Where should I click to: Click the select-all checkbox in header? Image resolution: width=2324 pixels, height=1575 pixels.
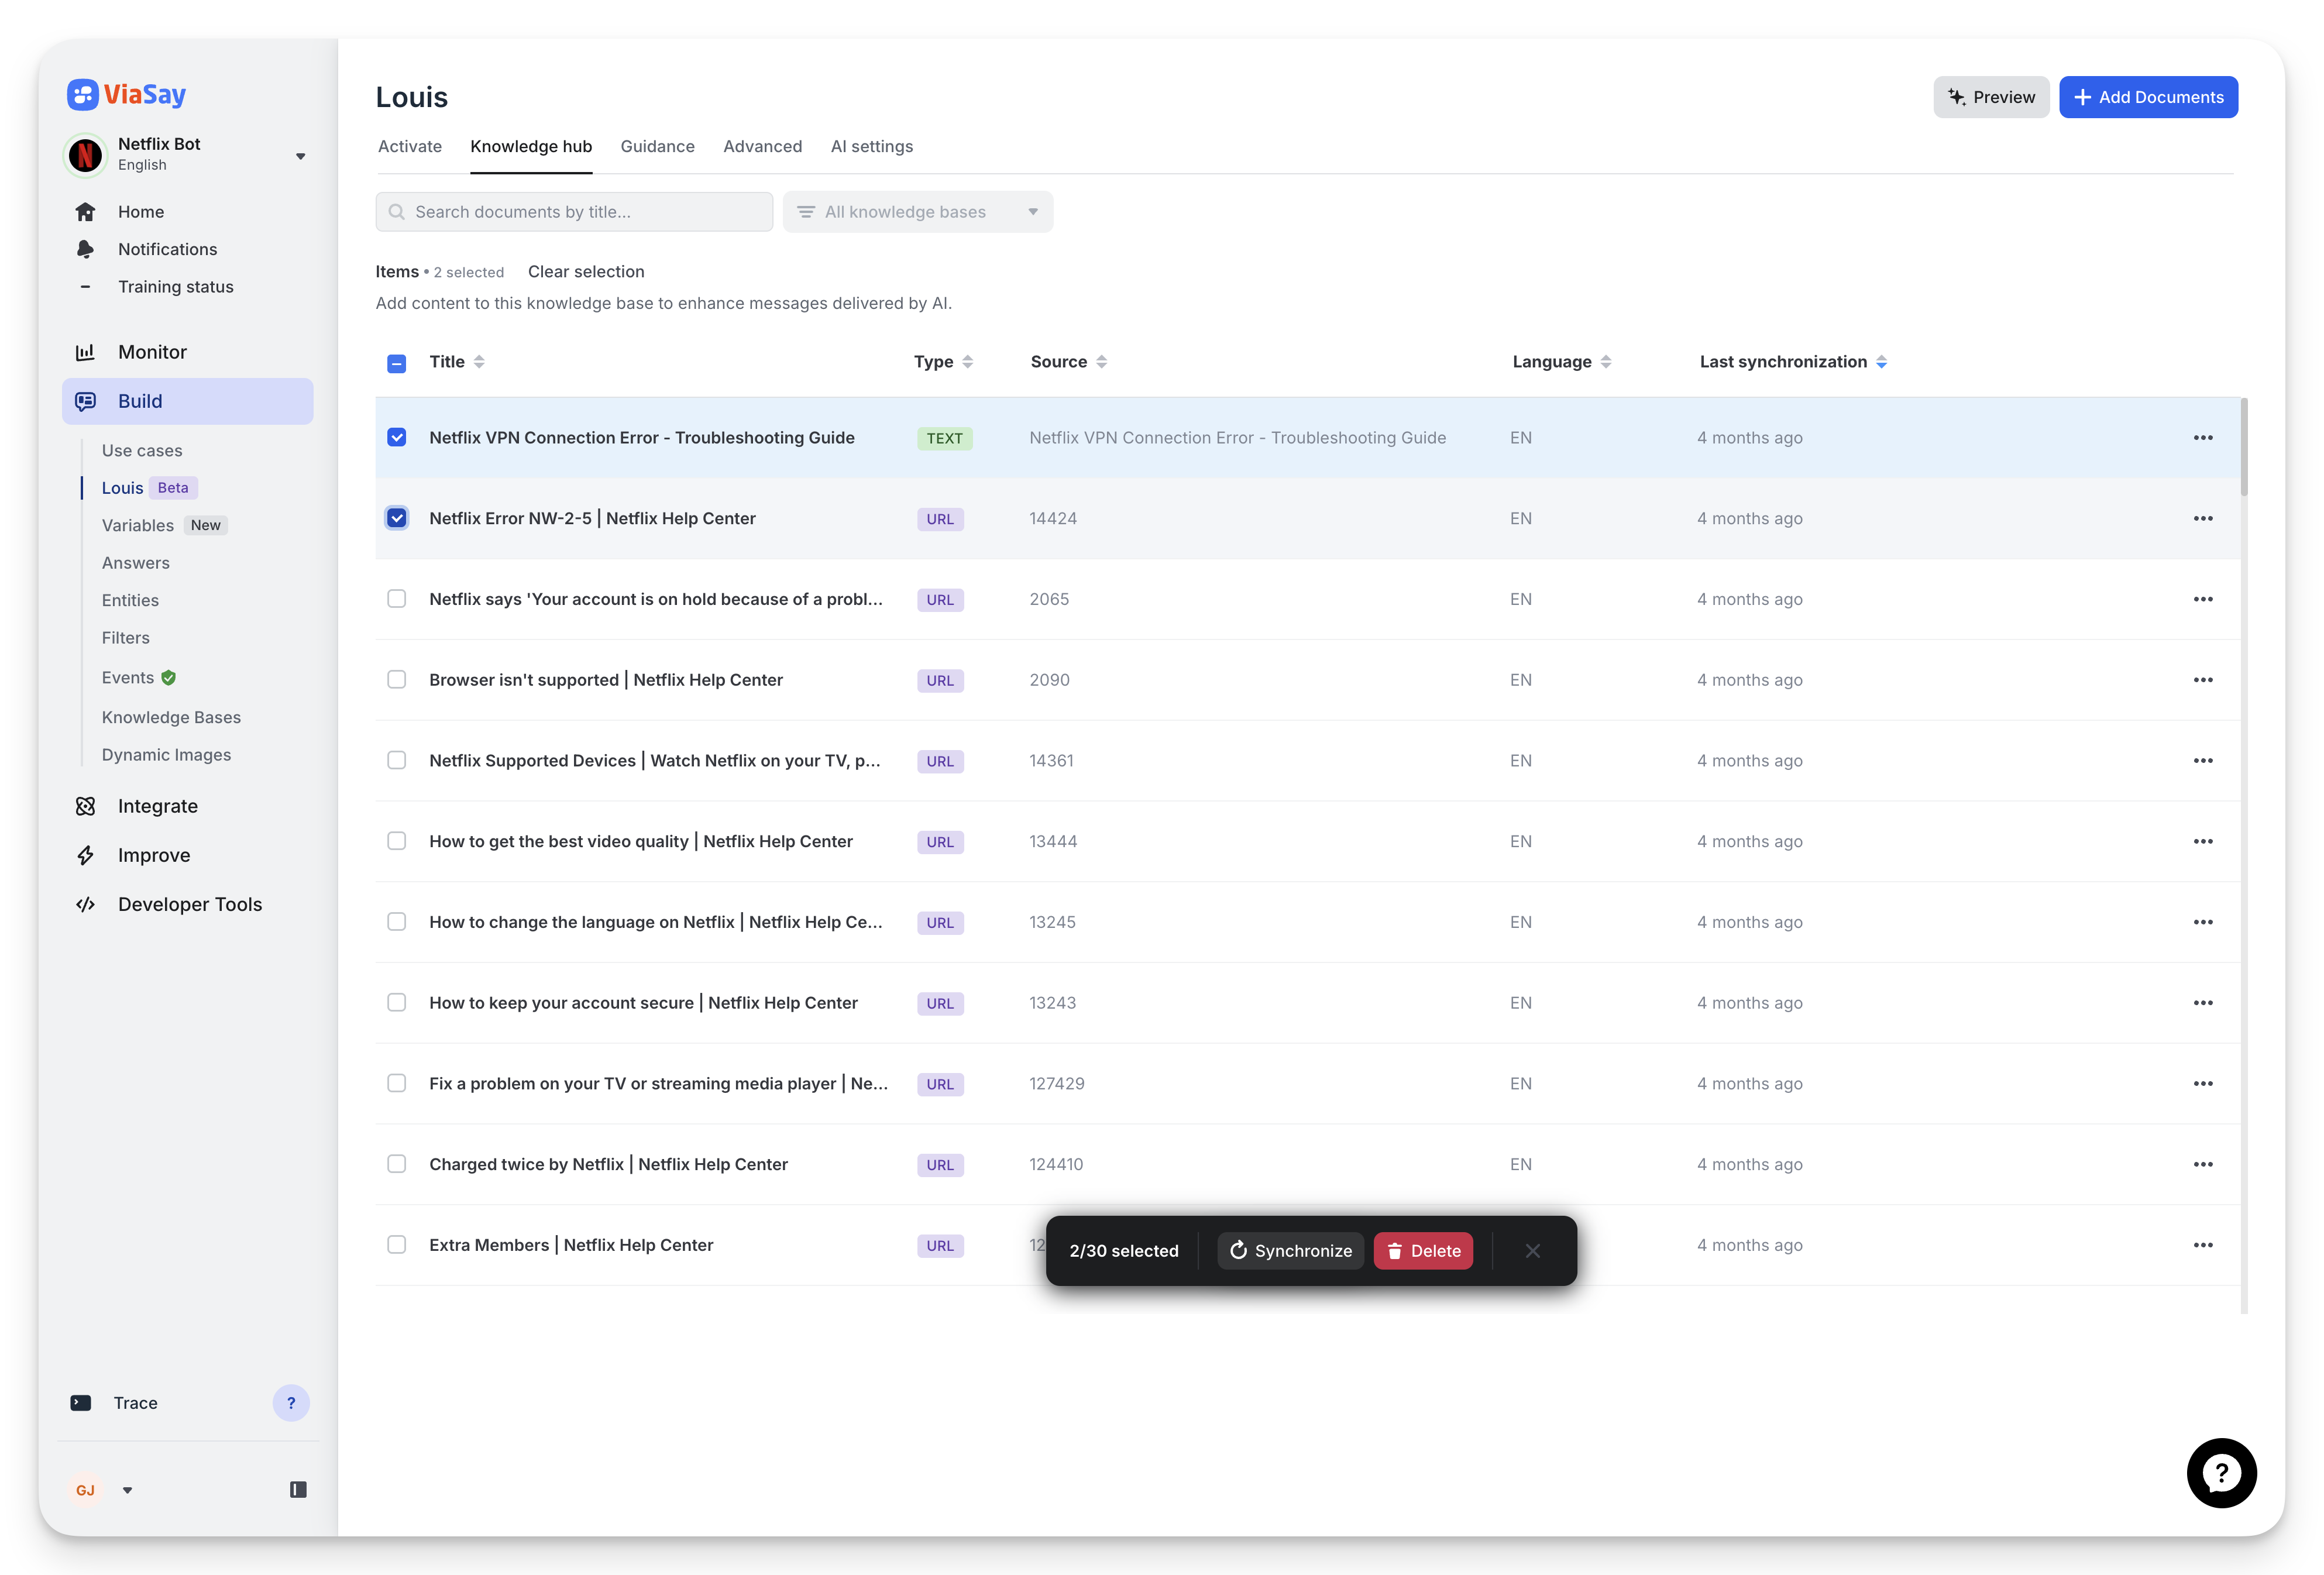tap(397, 362)
